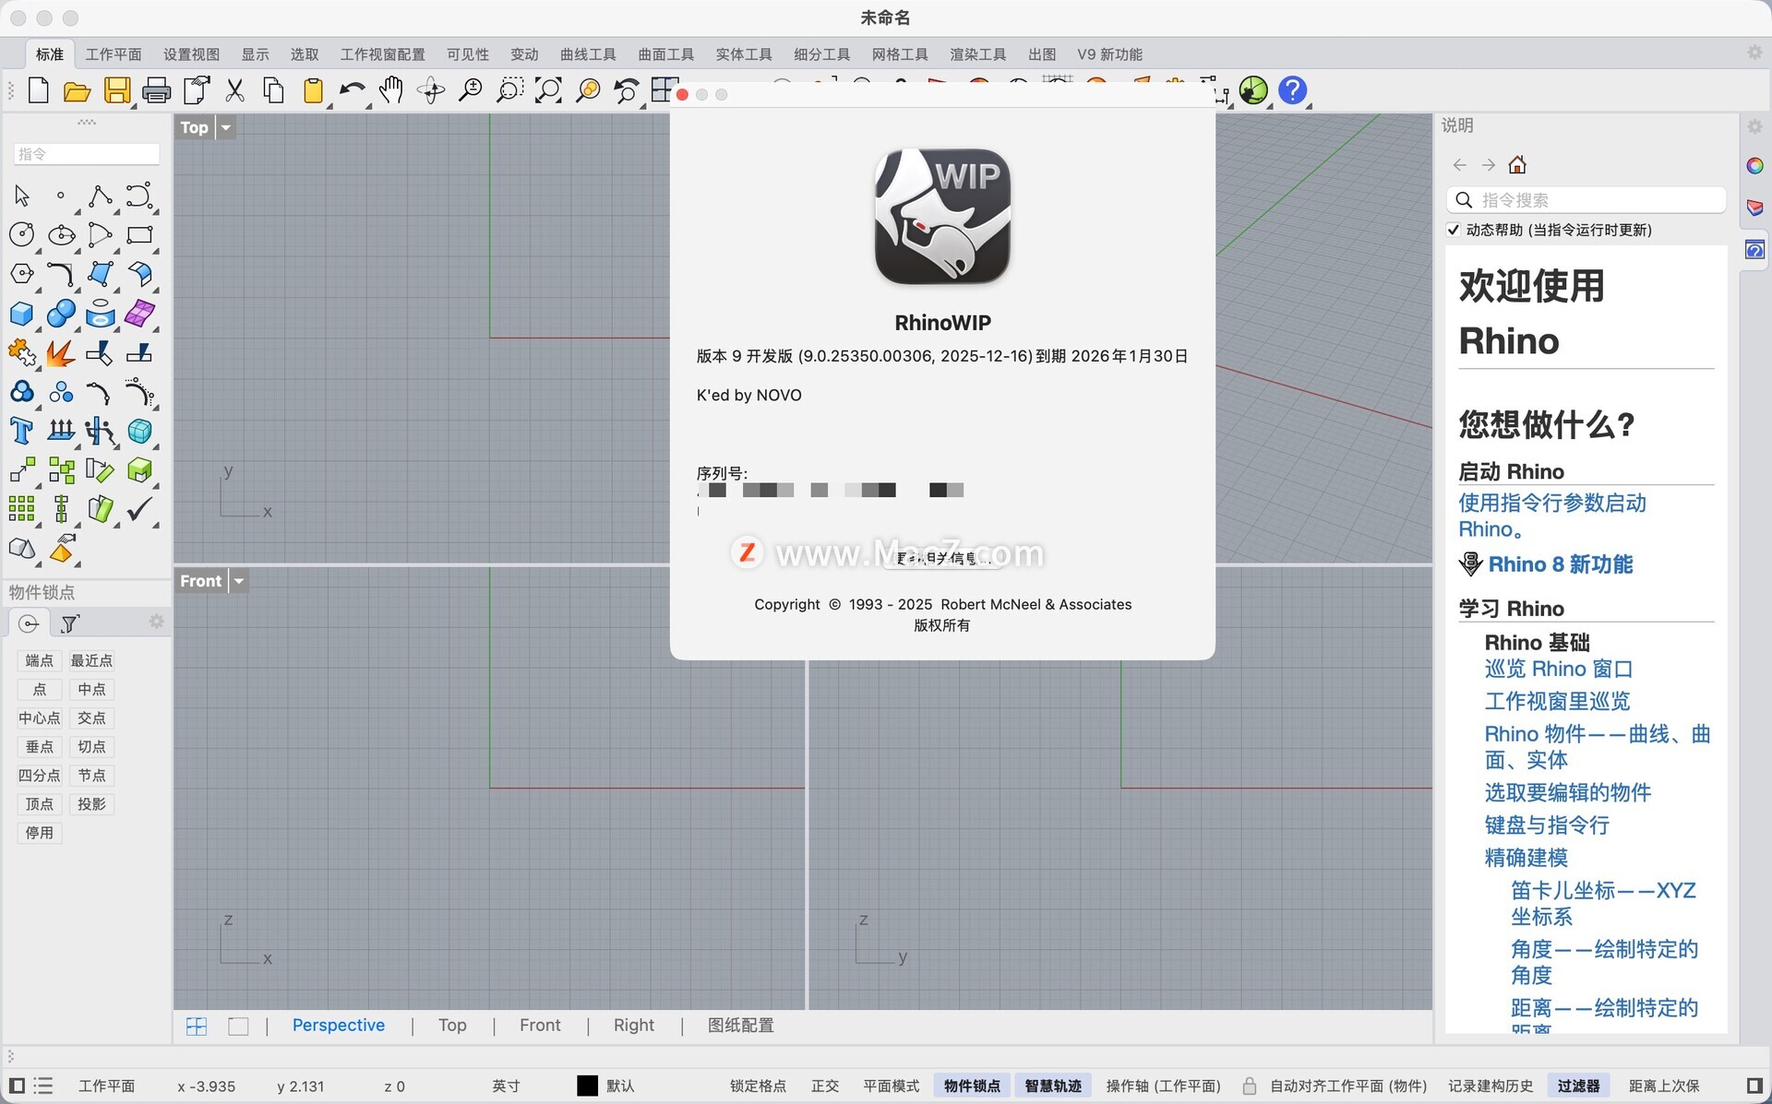This screenshot has height=1104, width=1772.
Task: Open the 英寸 units selector
Action: [505, 1086]
